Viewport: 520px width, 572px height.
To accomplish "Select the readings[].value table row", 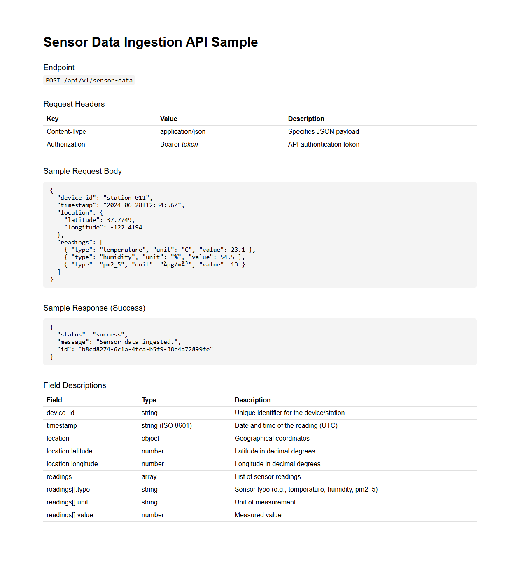I will (x=70, y=515).
